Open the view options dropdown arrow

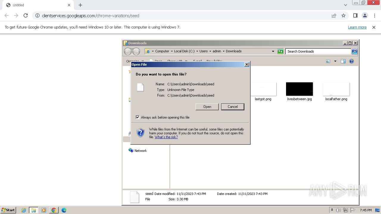[335, 61]
